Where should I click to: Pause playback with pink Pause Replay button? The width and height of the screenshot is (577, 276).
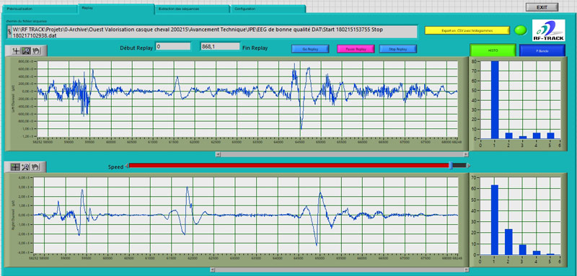pyautogui.click(x=356, y=49)
